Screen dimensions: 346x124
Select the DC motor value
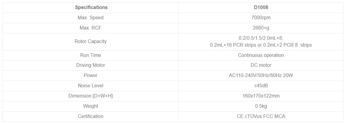coord(261,65)
